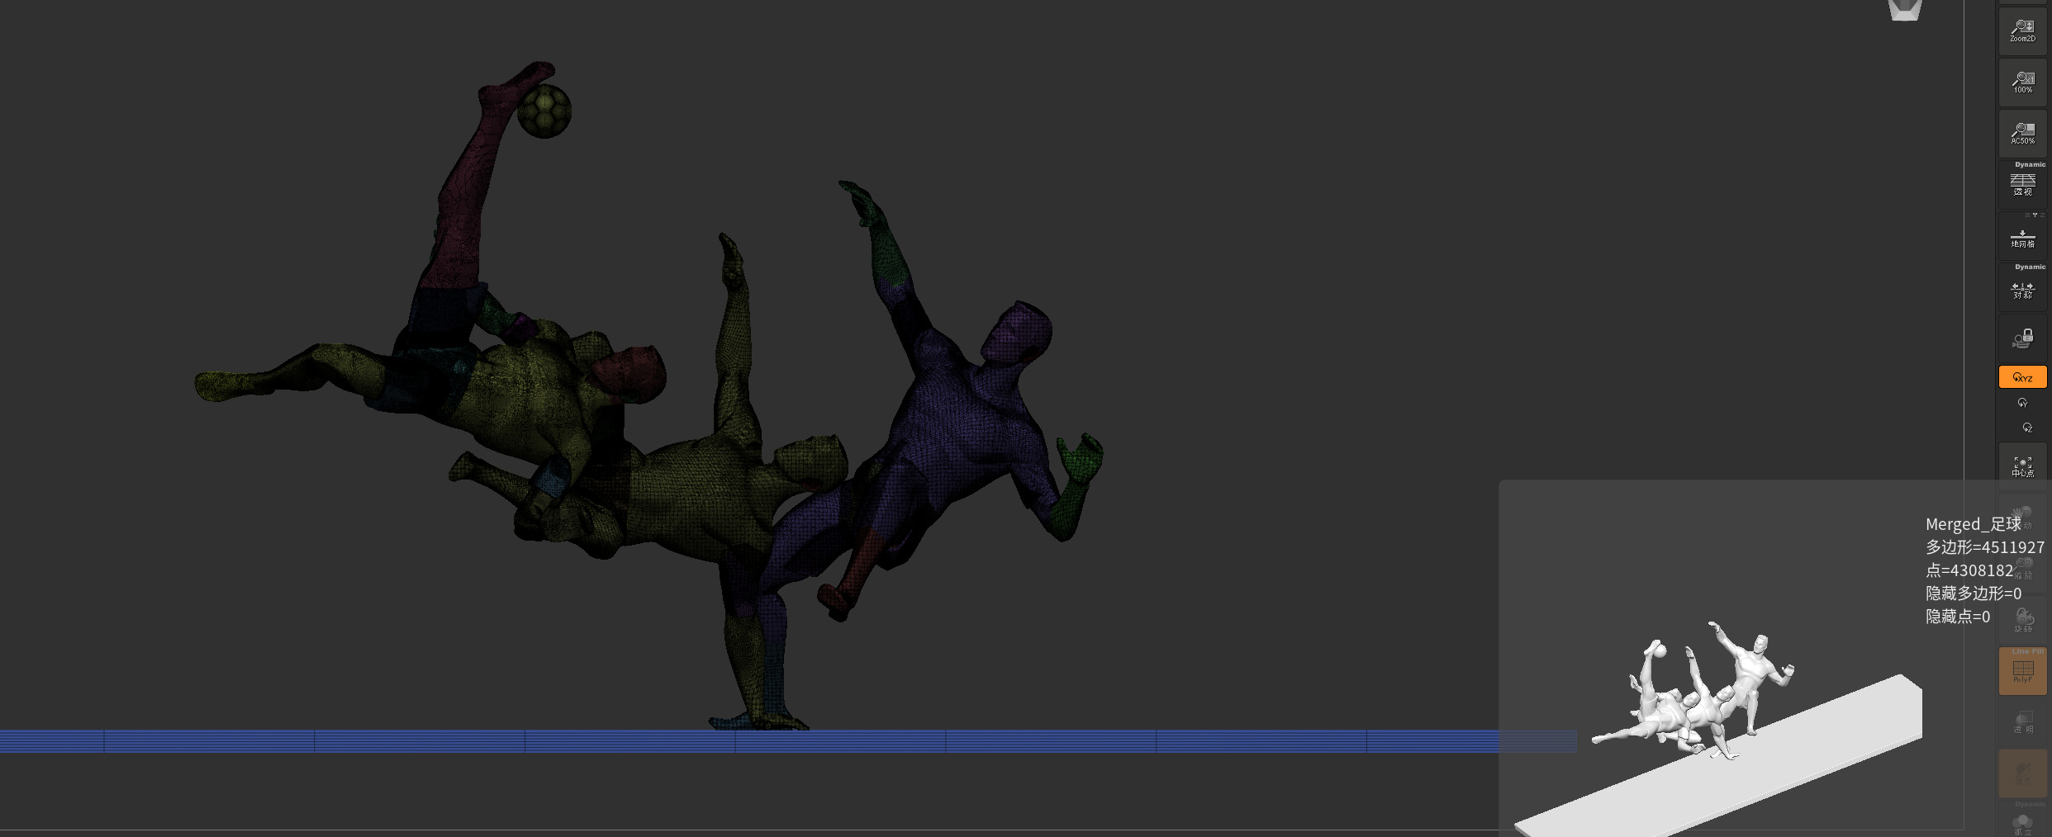2052x837 pixels.
Task: Click the Scale (缩放) view button
Action: point(2022,569)
